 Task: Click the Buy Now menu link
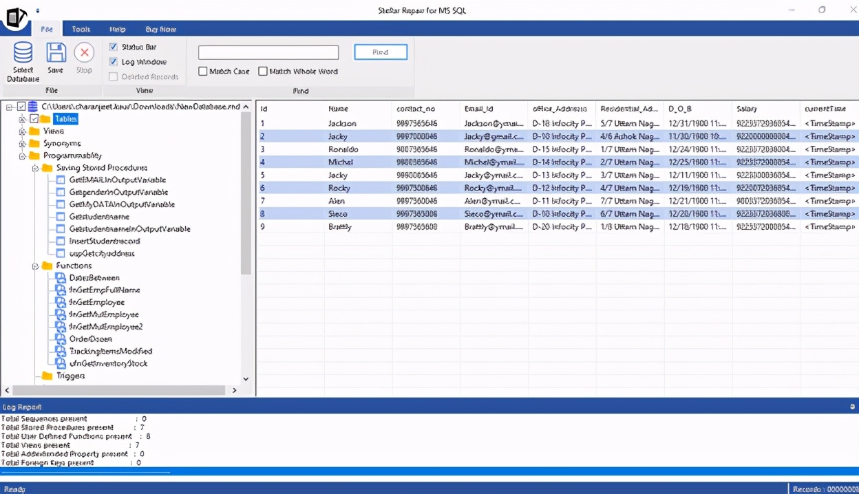point(160,29)
